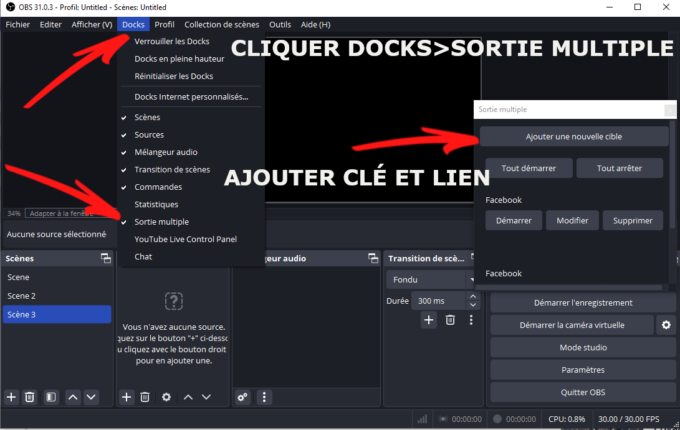The height and width of the screenshot is (430, 680).
Task: Expand the Fondu transition dropdown
Action: click(x=471, y=279)
